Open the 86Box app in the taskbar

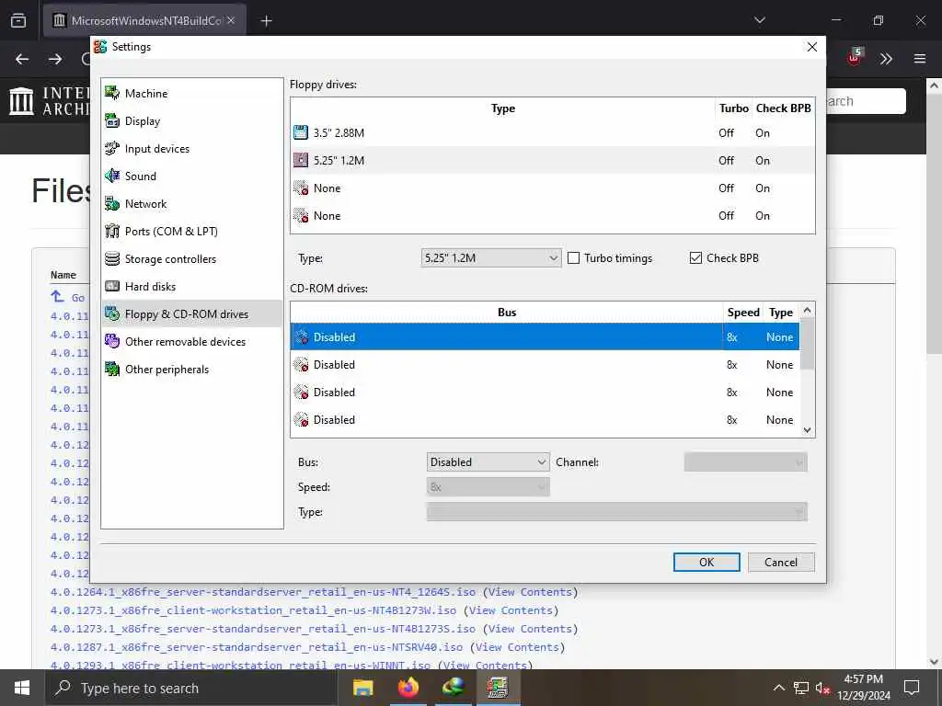coord(498,688)
